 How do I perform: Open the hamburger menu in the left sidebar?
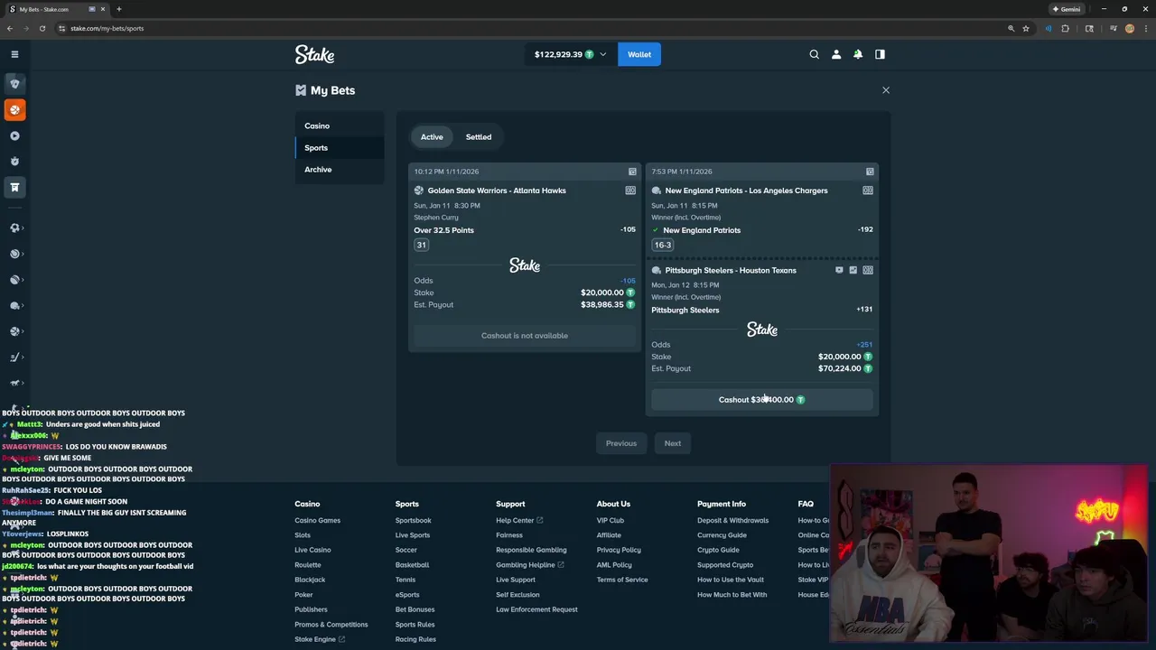[x=14, y=54]
